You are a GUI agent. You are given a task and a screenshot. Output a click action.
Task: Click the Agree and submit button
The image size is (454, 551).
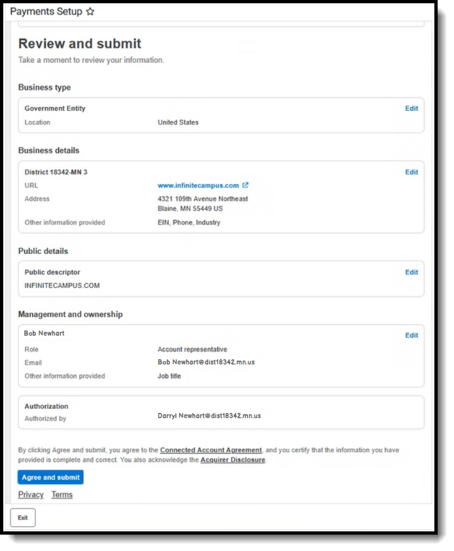(x=50, y=478)
